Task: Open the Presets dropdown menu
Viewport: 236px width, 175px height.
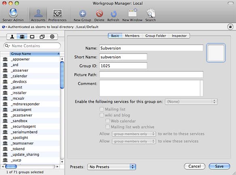Action: (x=112, y=167)
